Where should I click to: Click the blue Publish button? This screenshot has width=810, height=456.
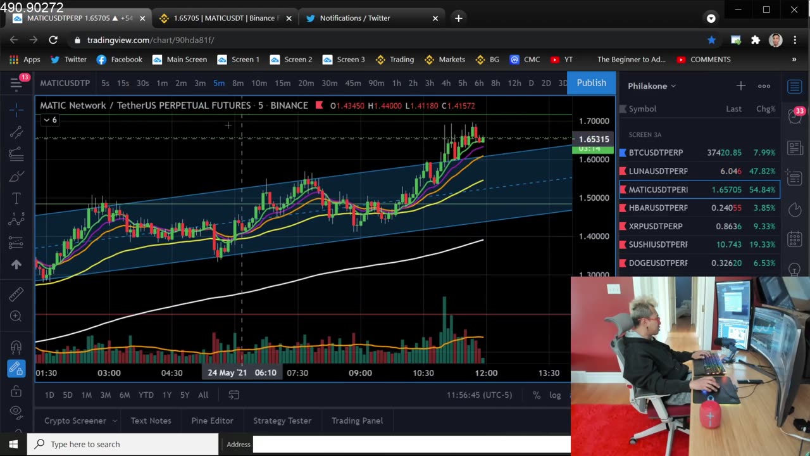click(x=591, y=83)
